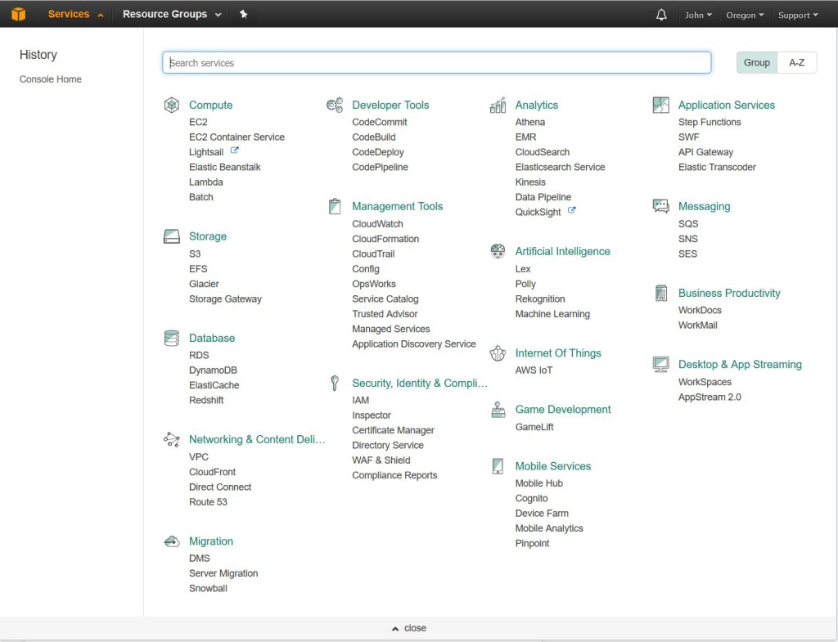
Task: Open the Lambda service
Action: coord(205,182)
